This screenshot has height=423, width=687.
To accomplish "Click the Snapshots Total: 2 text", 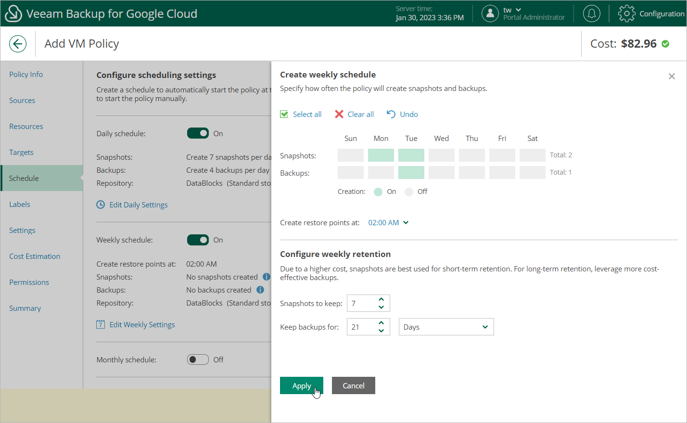I will click(x=561, y=155).
